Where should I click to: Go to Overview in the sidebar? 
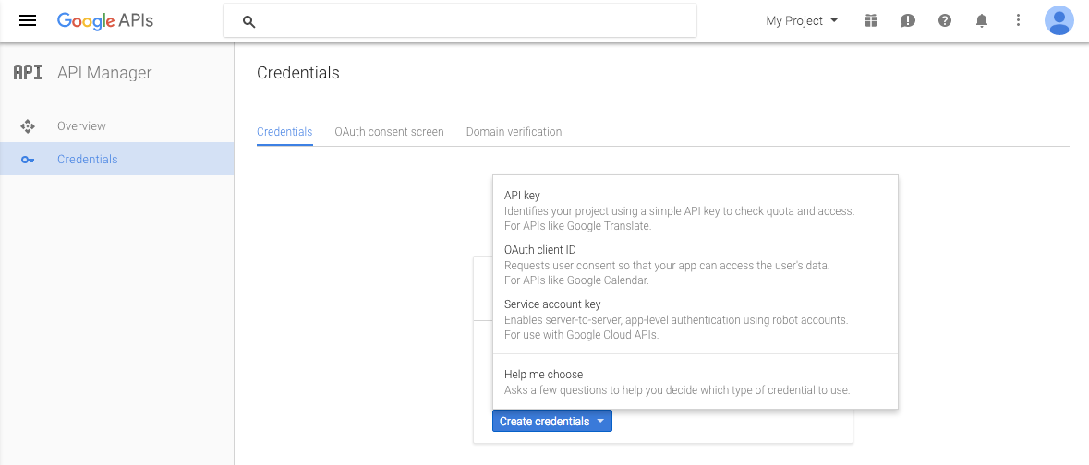coord(81,126)
